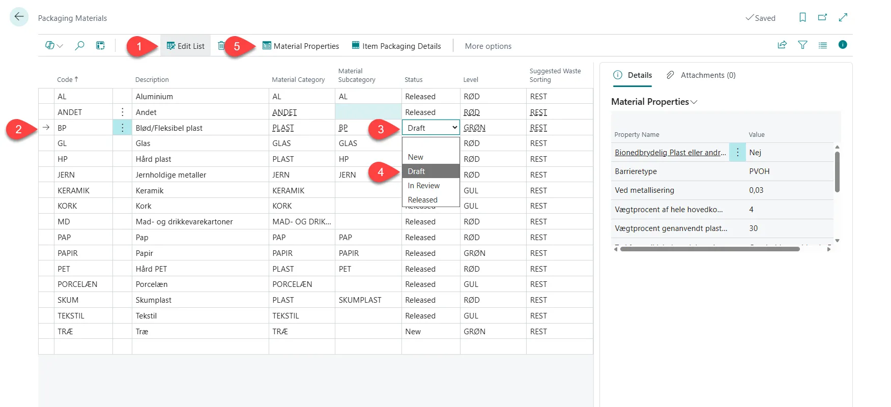Click the delete trash icon

(221, 46)
